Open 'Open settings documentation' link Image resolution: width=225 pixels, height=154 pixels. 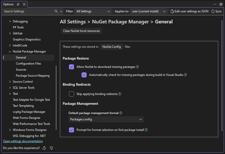point(23,141)
